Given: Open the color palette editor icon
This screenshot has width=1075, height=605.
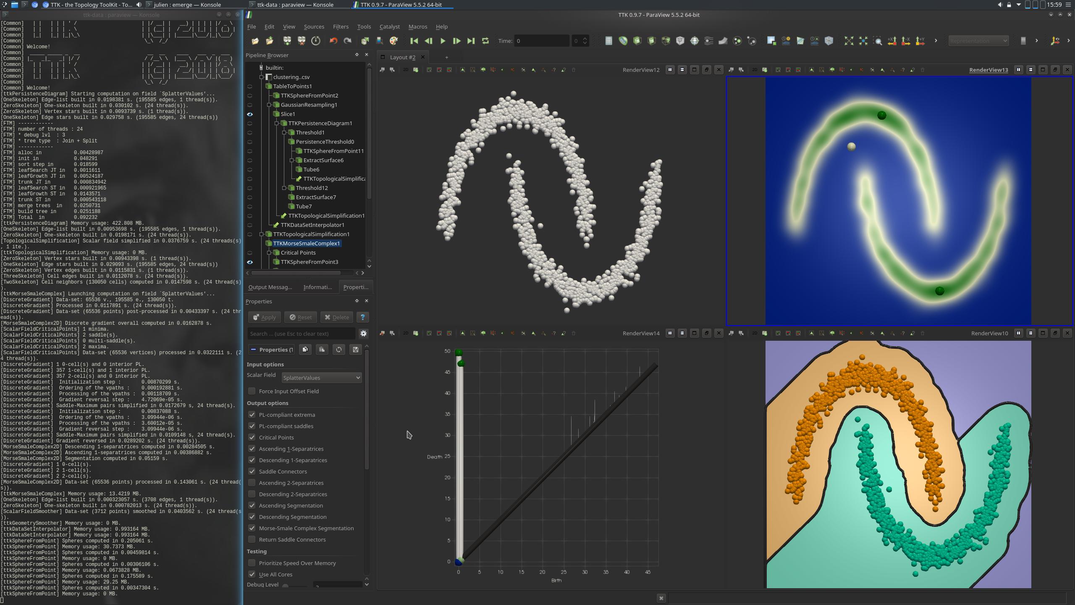Looking at the screenshot, I should [393, 41].
